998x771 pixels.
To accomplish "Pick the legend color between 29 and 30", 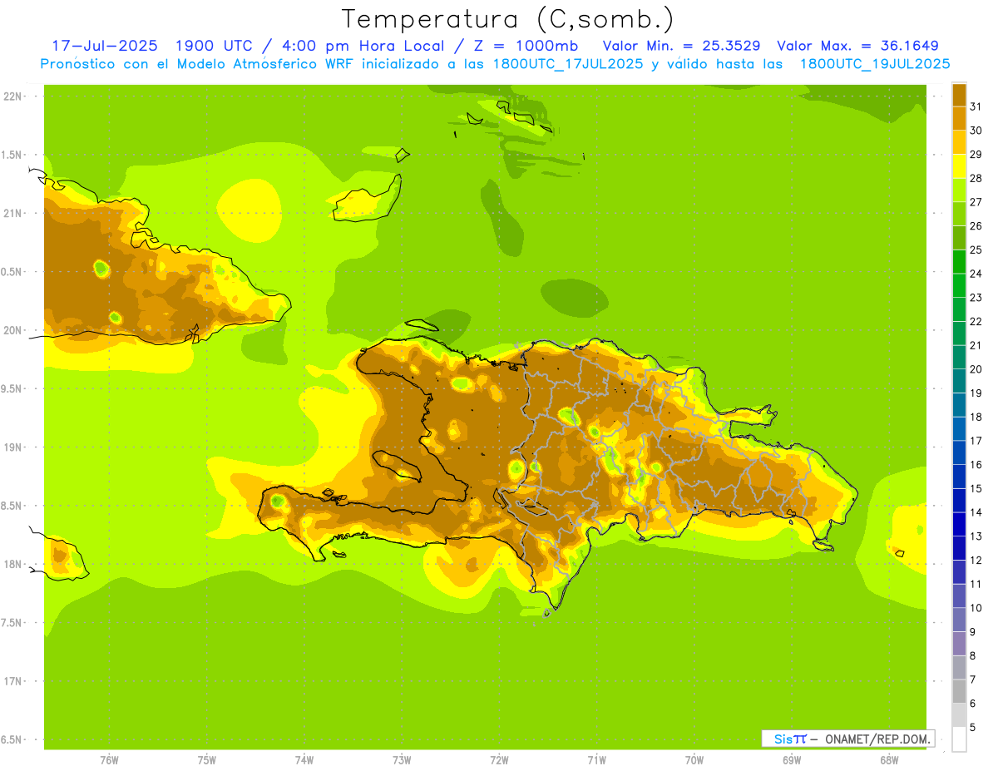I will click(x=959, y=142).
